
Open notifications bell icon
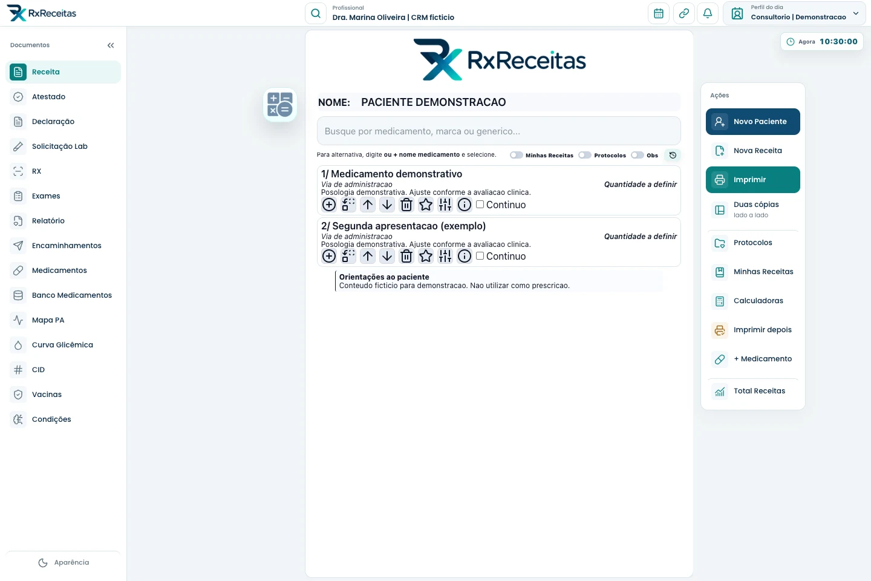click(x=708, y=13)
